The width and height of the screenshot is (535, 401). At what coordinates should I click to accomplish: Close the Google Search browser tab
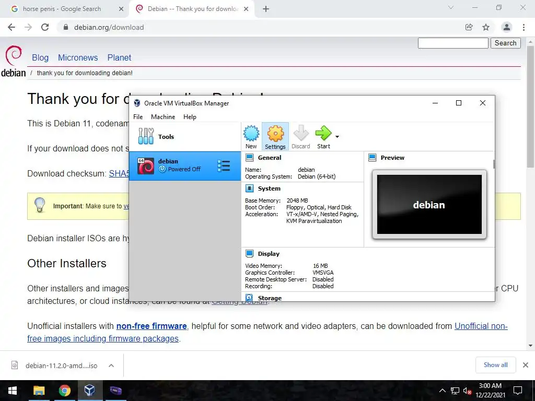pos(121,9)
